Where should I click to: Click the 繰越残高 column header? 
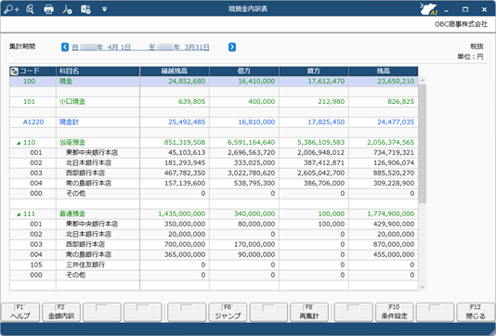point(175,71)
